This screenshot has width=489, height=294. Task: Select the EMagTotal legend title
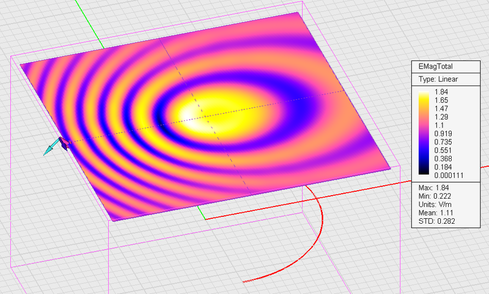coord(435,67)
